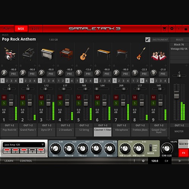Click the DIST knob in amp panel
This screenshot has width=189, height=189.
(x=55, y=149)
